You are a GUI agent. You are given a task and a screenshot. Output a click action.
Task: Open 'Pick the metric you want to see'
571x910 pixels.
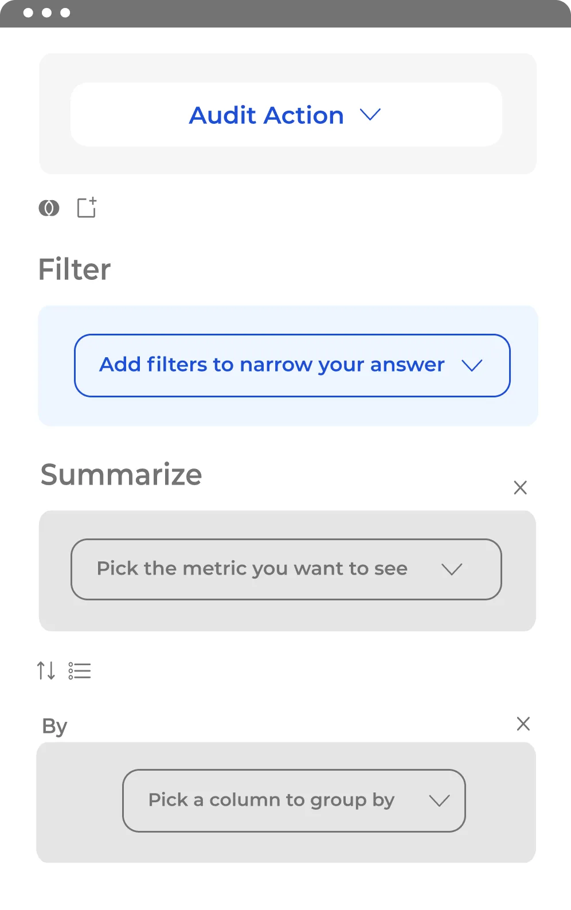(x=286, y=569)
